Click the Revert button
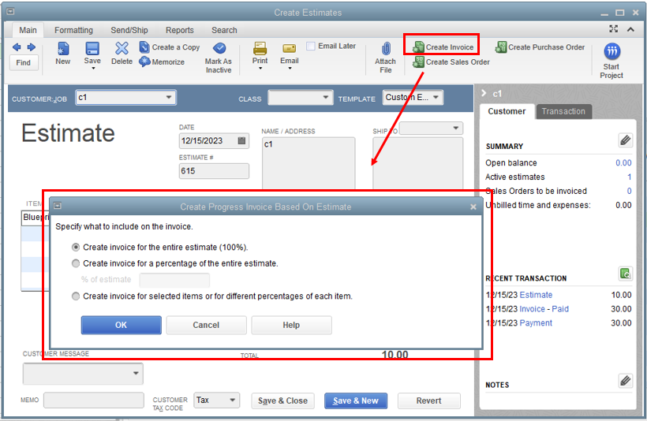The width and height of the screenshot is (647, 421). click(428, 401)
